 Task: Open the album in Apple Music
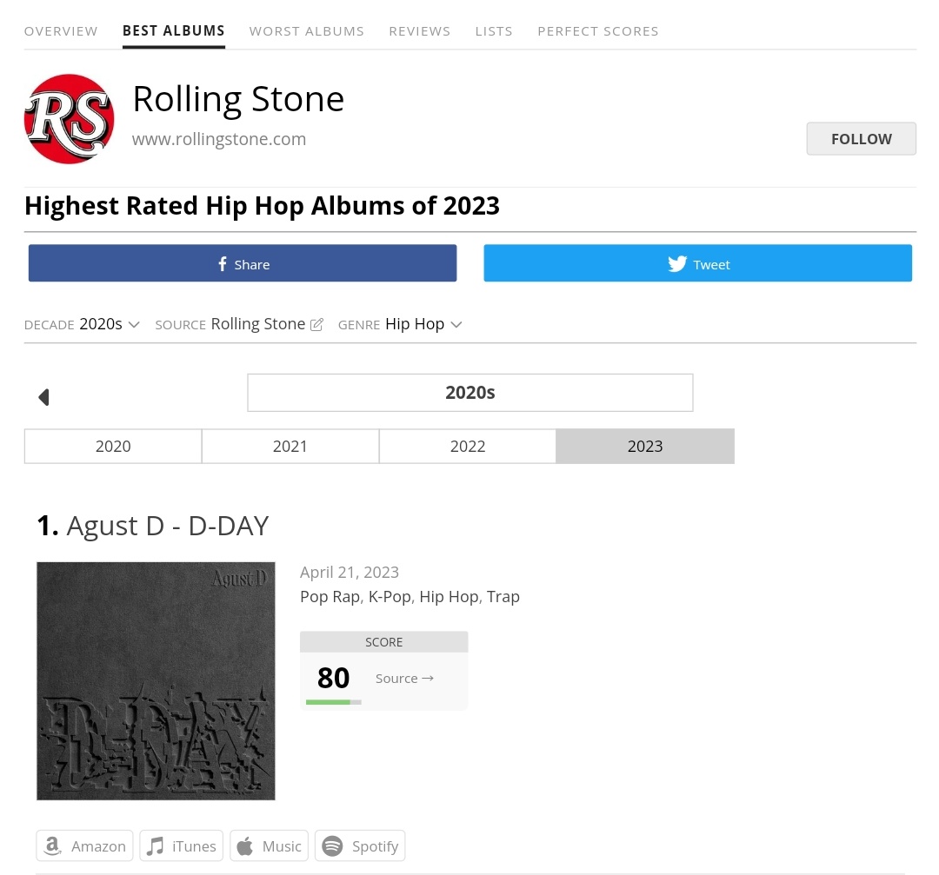click(269, 845)
